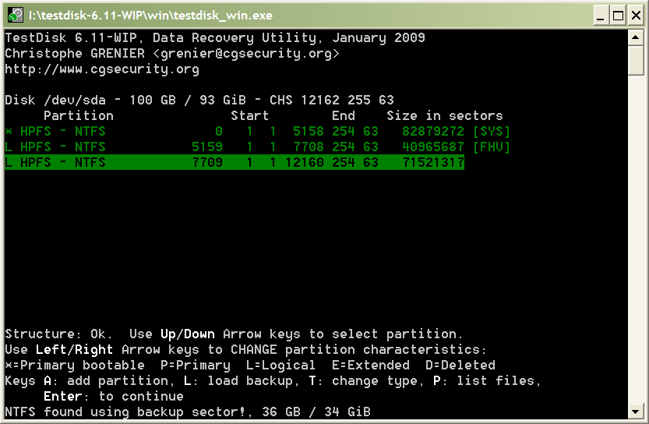Click the 'End' column header
Image resolution: width=649 pixels, height=424 pixels.
tap(343, 115)
